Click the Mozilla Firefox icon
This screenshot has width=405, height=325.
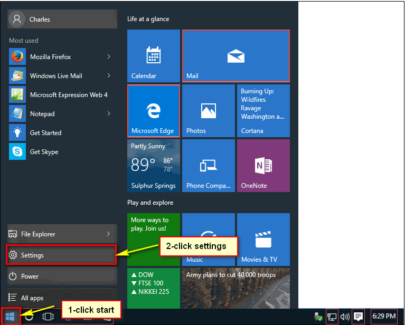tap(17, 56)
